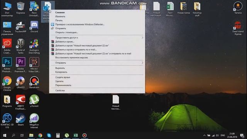The height and width of the screenshot is (139, 247).
Task: Add to archive "Новый текстовый документ (2).rar"
Action: pyautogui.click(x=97, y=46)
